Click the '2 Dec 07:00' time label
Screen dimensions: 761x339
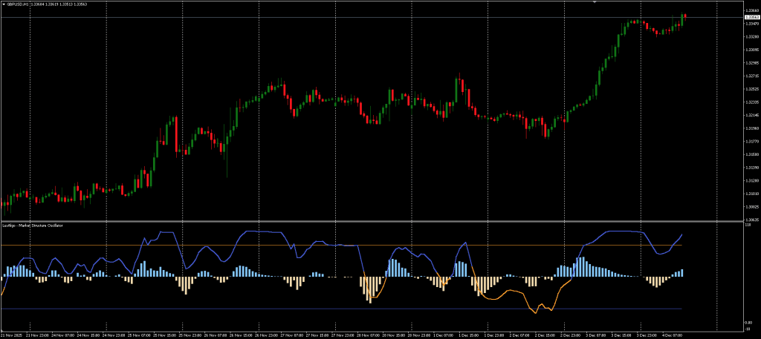point(519,335)
